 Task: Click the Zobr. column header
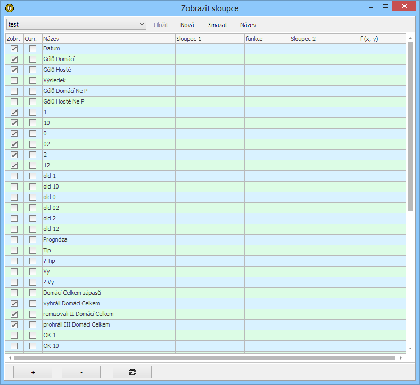14,39
